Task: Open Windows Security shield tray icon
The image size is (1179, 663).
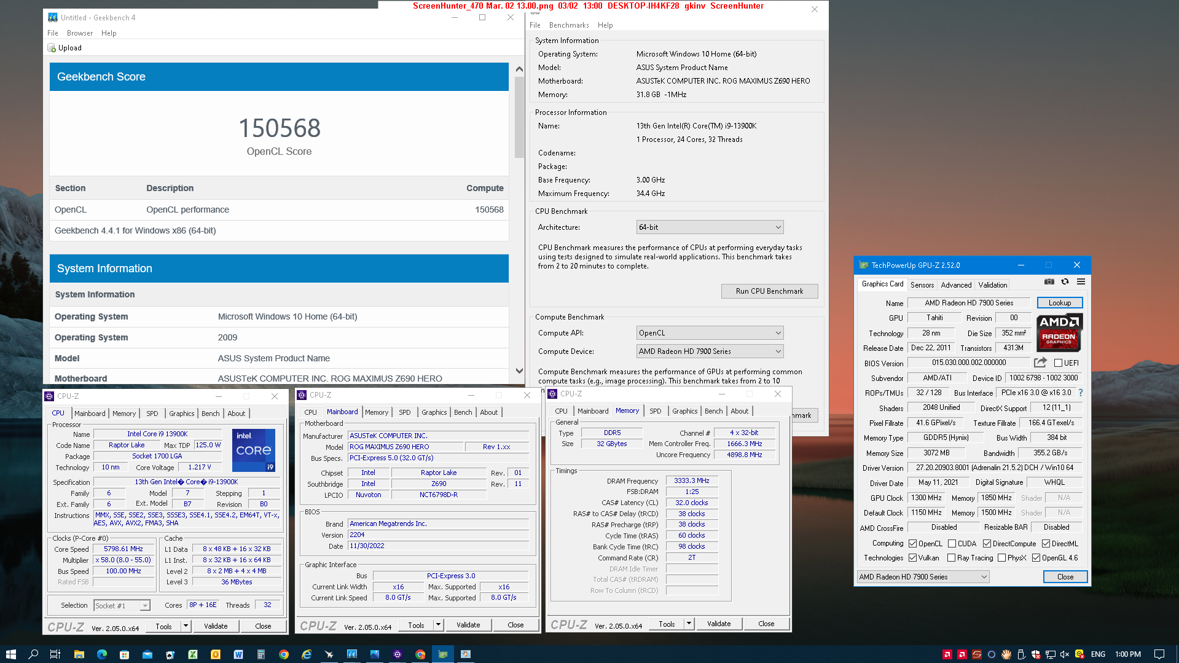Action: click(x=1036, y=654)
